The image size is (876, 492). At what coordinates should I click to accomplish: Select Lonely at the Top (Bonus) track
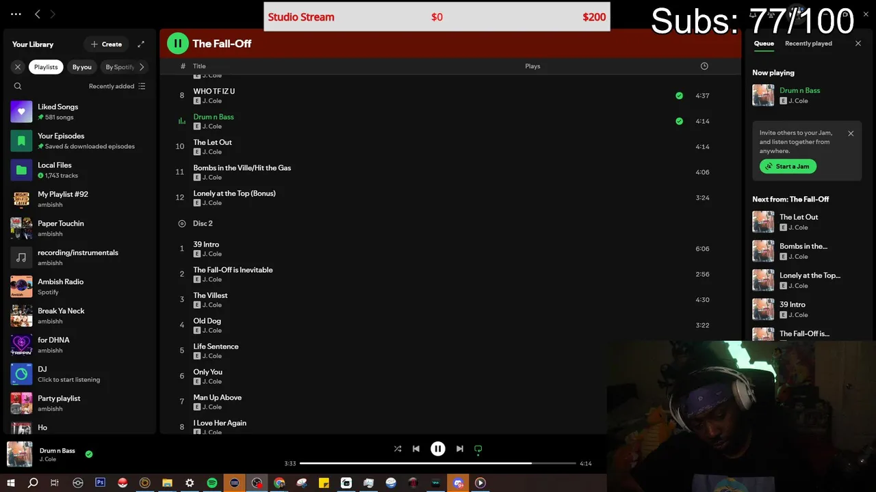(450, 197)
